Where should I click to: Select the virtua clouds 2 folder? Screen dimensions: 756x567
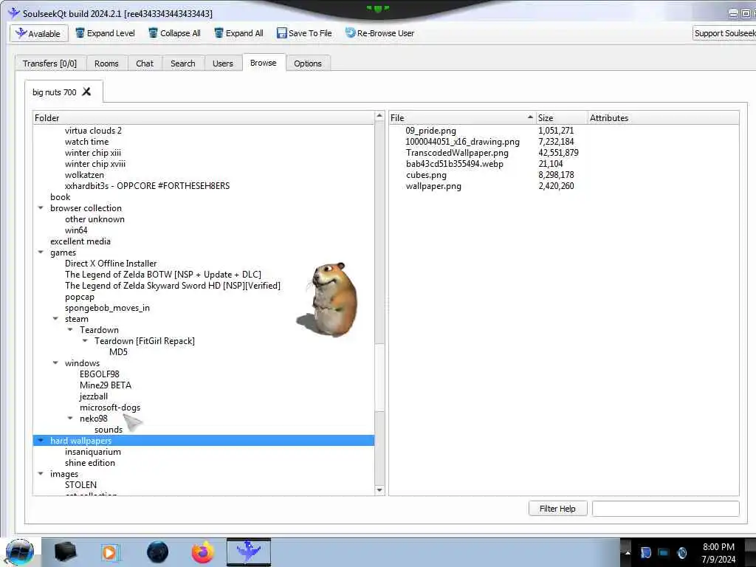coord(93,131)
